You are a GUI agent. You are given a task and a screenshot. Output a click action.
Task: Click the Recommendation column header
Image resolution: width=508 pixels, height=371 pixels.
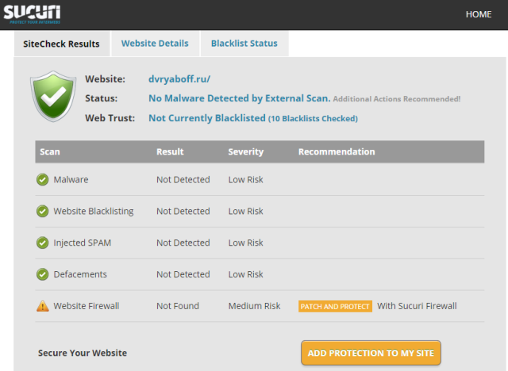click(337, 151)
